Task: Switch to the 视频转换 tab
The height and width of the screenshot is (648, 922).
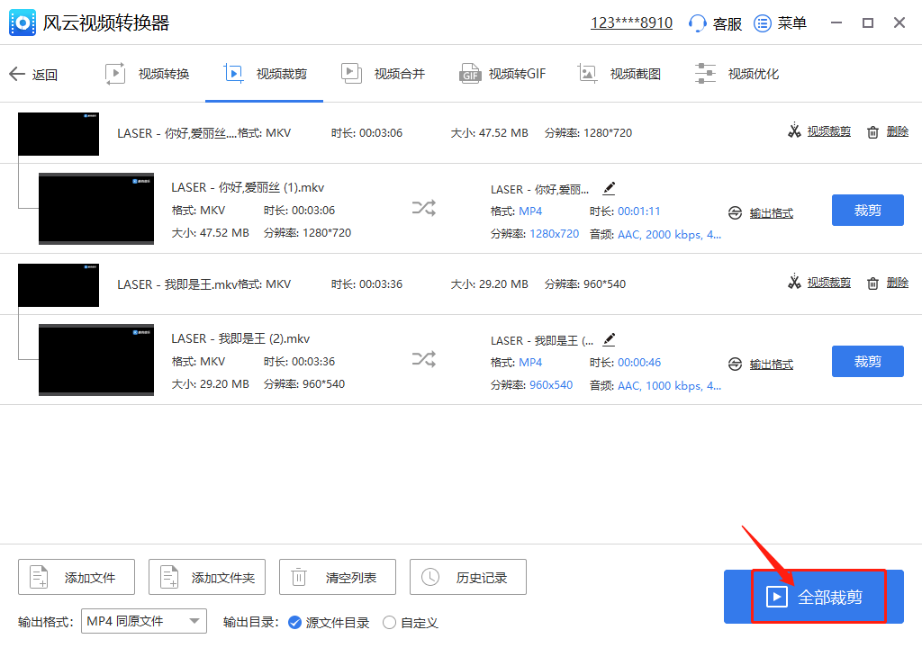Action: [x=147, y=74]
